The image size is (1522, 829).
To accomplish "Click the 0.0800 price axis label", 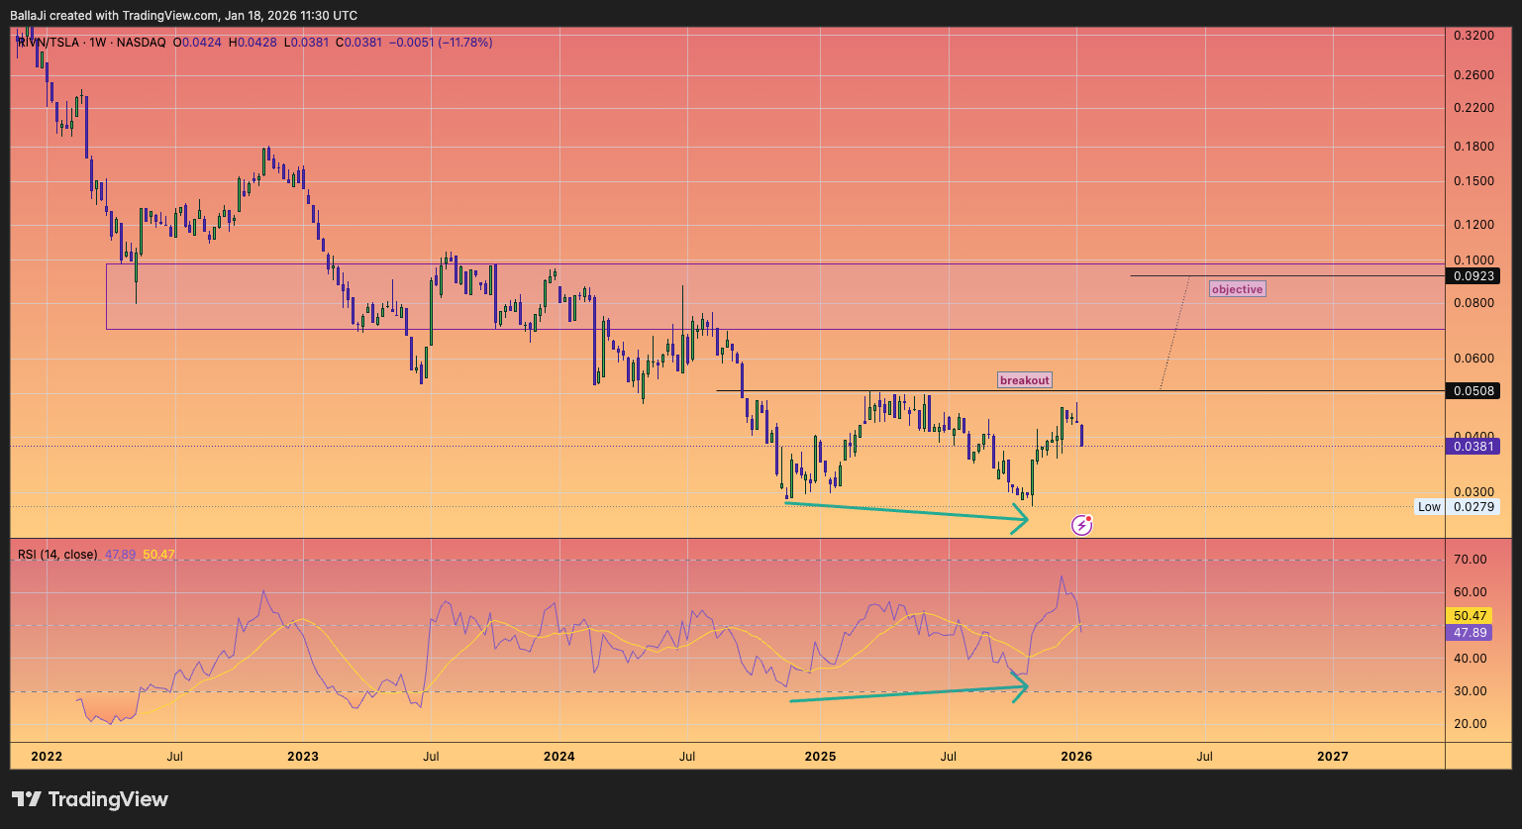I will point(1472,303).
